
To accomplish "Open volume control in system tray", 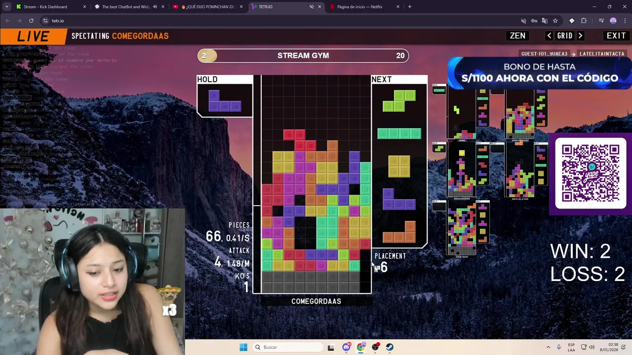I will tap(592, 347).
